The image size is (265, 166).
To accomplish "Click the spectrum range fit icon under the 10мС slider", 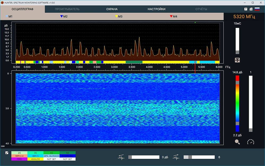I will pyautogui.click(x=237, y=60).
